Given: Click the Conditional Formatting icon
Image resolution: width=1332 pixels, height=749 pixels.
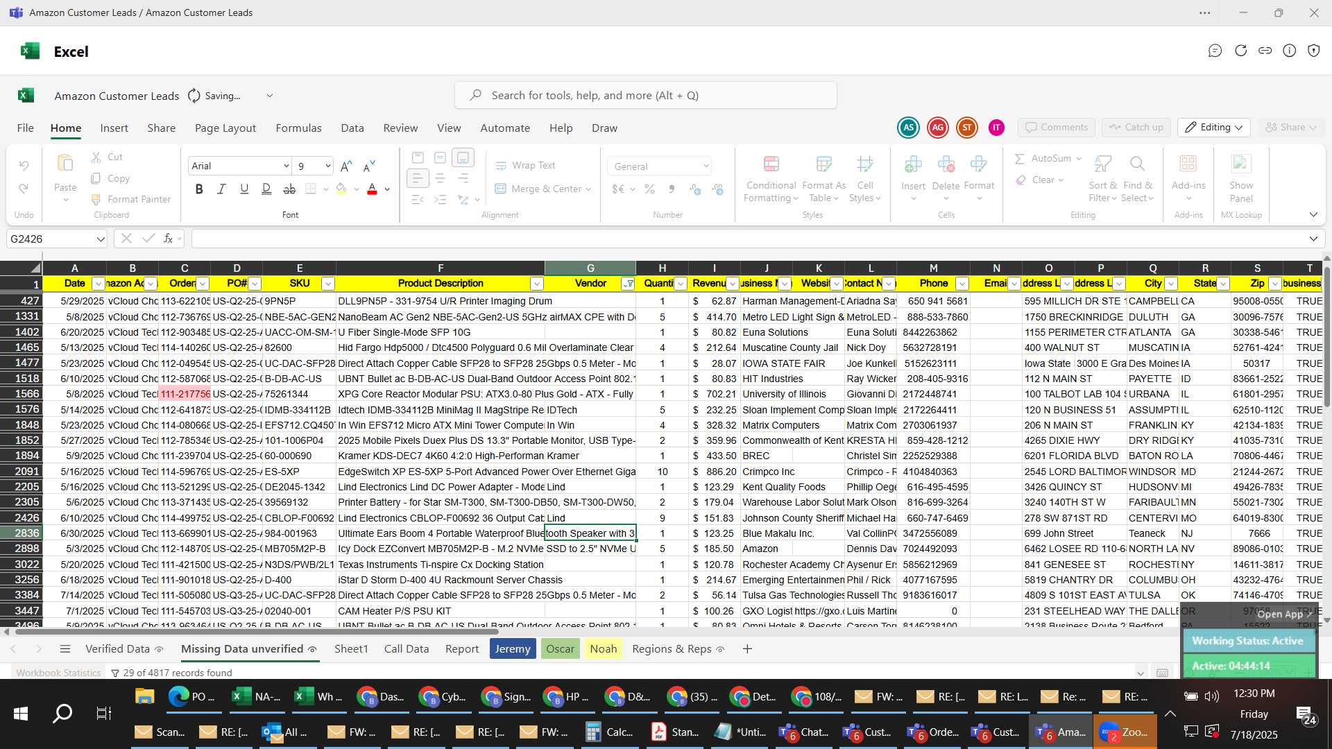Looking at the screenshot, I should (x=771, y=164).
